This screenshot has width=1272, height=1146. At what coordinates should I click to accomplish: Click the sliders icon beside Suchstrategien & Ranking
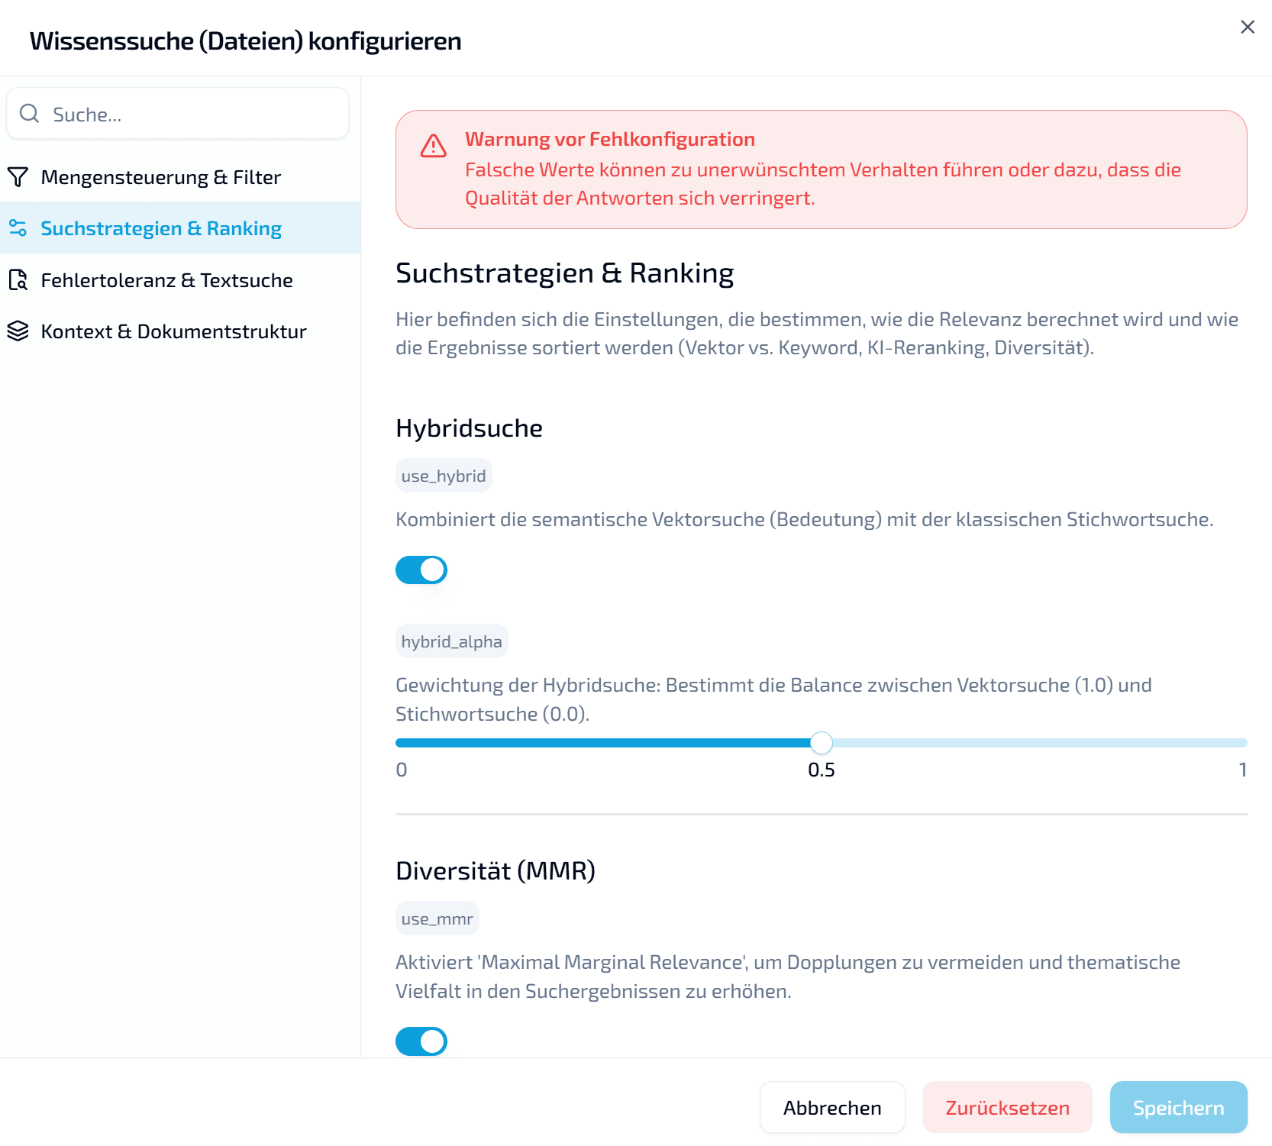coord(19,227)
